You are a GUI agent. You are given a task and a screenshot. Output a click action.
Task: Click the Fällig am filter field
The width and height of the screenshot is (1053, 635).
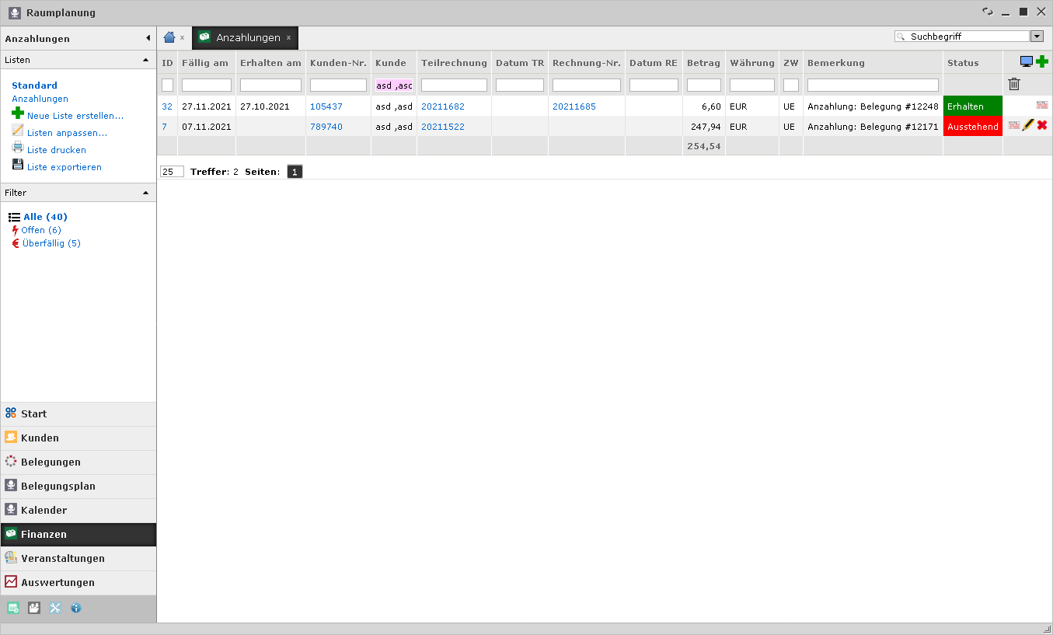207,85
